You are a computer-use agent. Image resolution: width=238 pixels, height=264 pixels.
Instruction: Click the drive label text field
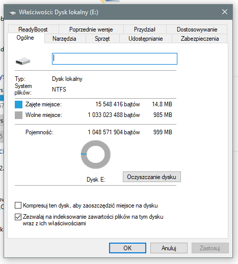(x=115, y=59)
